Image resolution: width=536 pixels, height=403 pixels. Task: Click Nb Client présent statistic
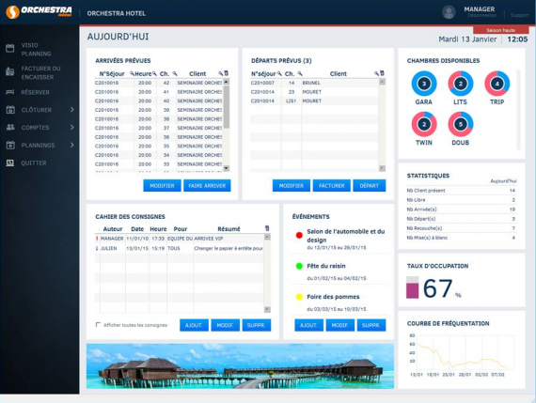pyautogui.click(x=461, y=191)
